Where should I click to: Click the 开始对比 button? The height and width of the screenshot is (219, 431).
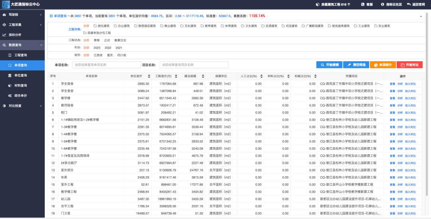coord(409,65)
